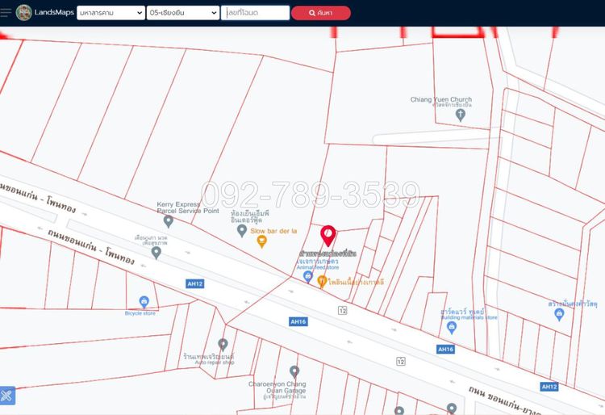605x415 pixels.
Task: Click the ห้องเย็นเอ็มพี อินเตอร์ฟู้ด location pin
Action: [241, 231]
